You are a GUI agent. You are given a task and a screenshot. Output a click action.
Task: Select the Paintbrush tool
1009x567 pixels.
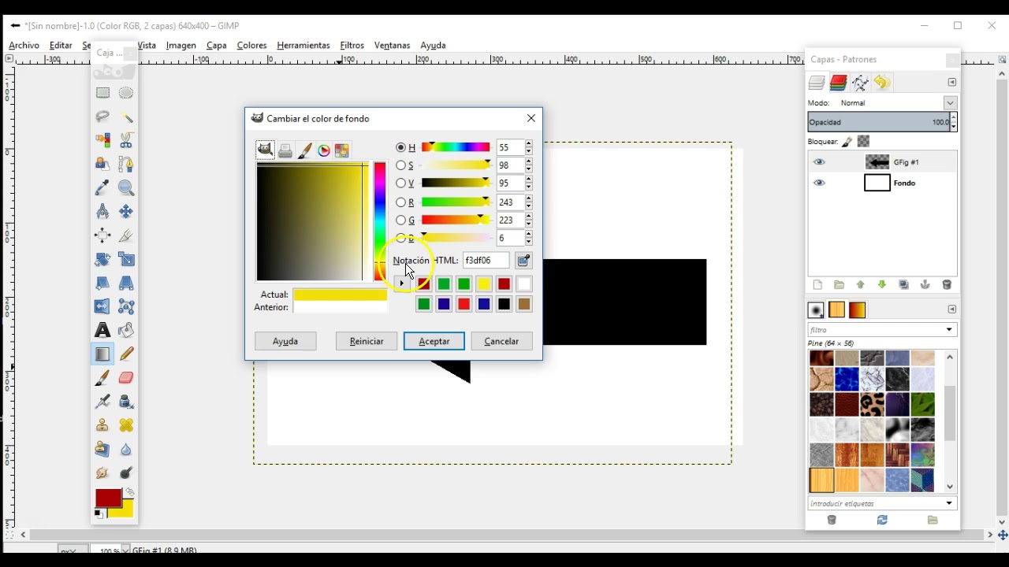click(102, 377)
